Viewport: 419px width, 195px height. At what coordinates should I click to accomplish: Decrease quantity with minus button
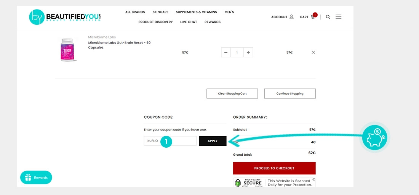[x=226, y=52]
